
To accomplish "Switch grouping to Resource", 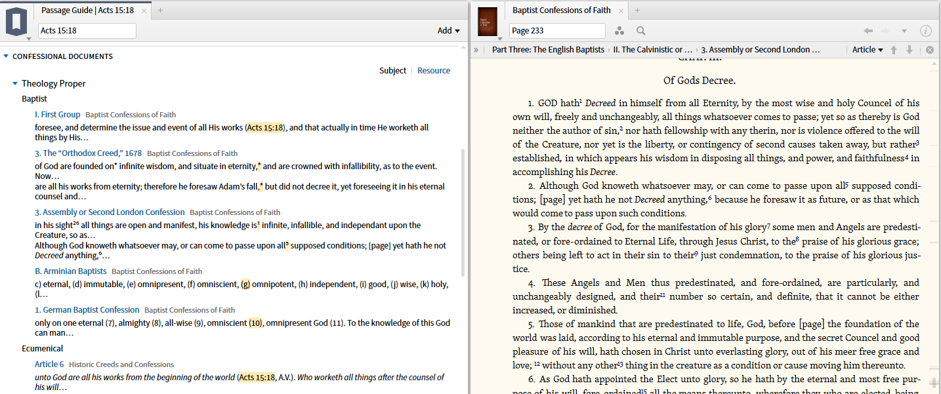I will click(x=434, y=71).
